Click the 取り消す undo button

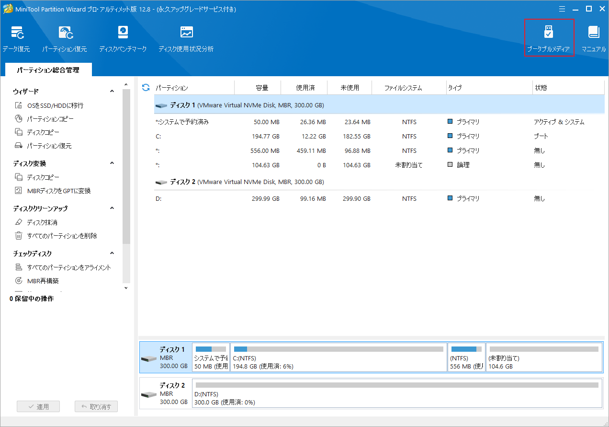coord(96,407)
